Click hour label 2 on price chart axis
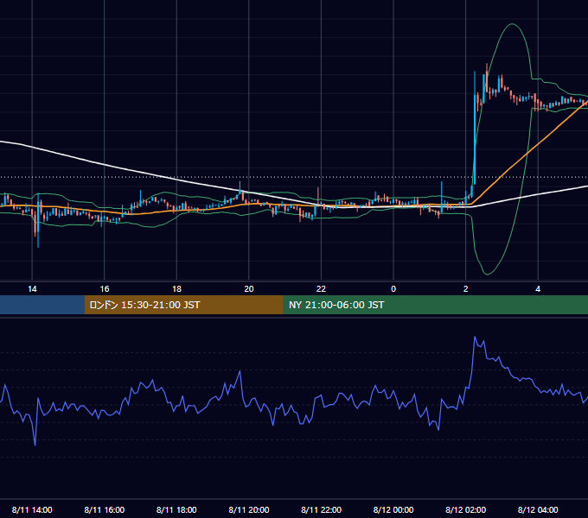The width and height of the screenshot is (588, 518). [466, 288]
